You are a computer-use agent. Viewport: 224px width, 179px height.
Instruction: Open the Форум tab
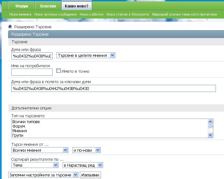[22, 6]
